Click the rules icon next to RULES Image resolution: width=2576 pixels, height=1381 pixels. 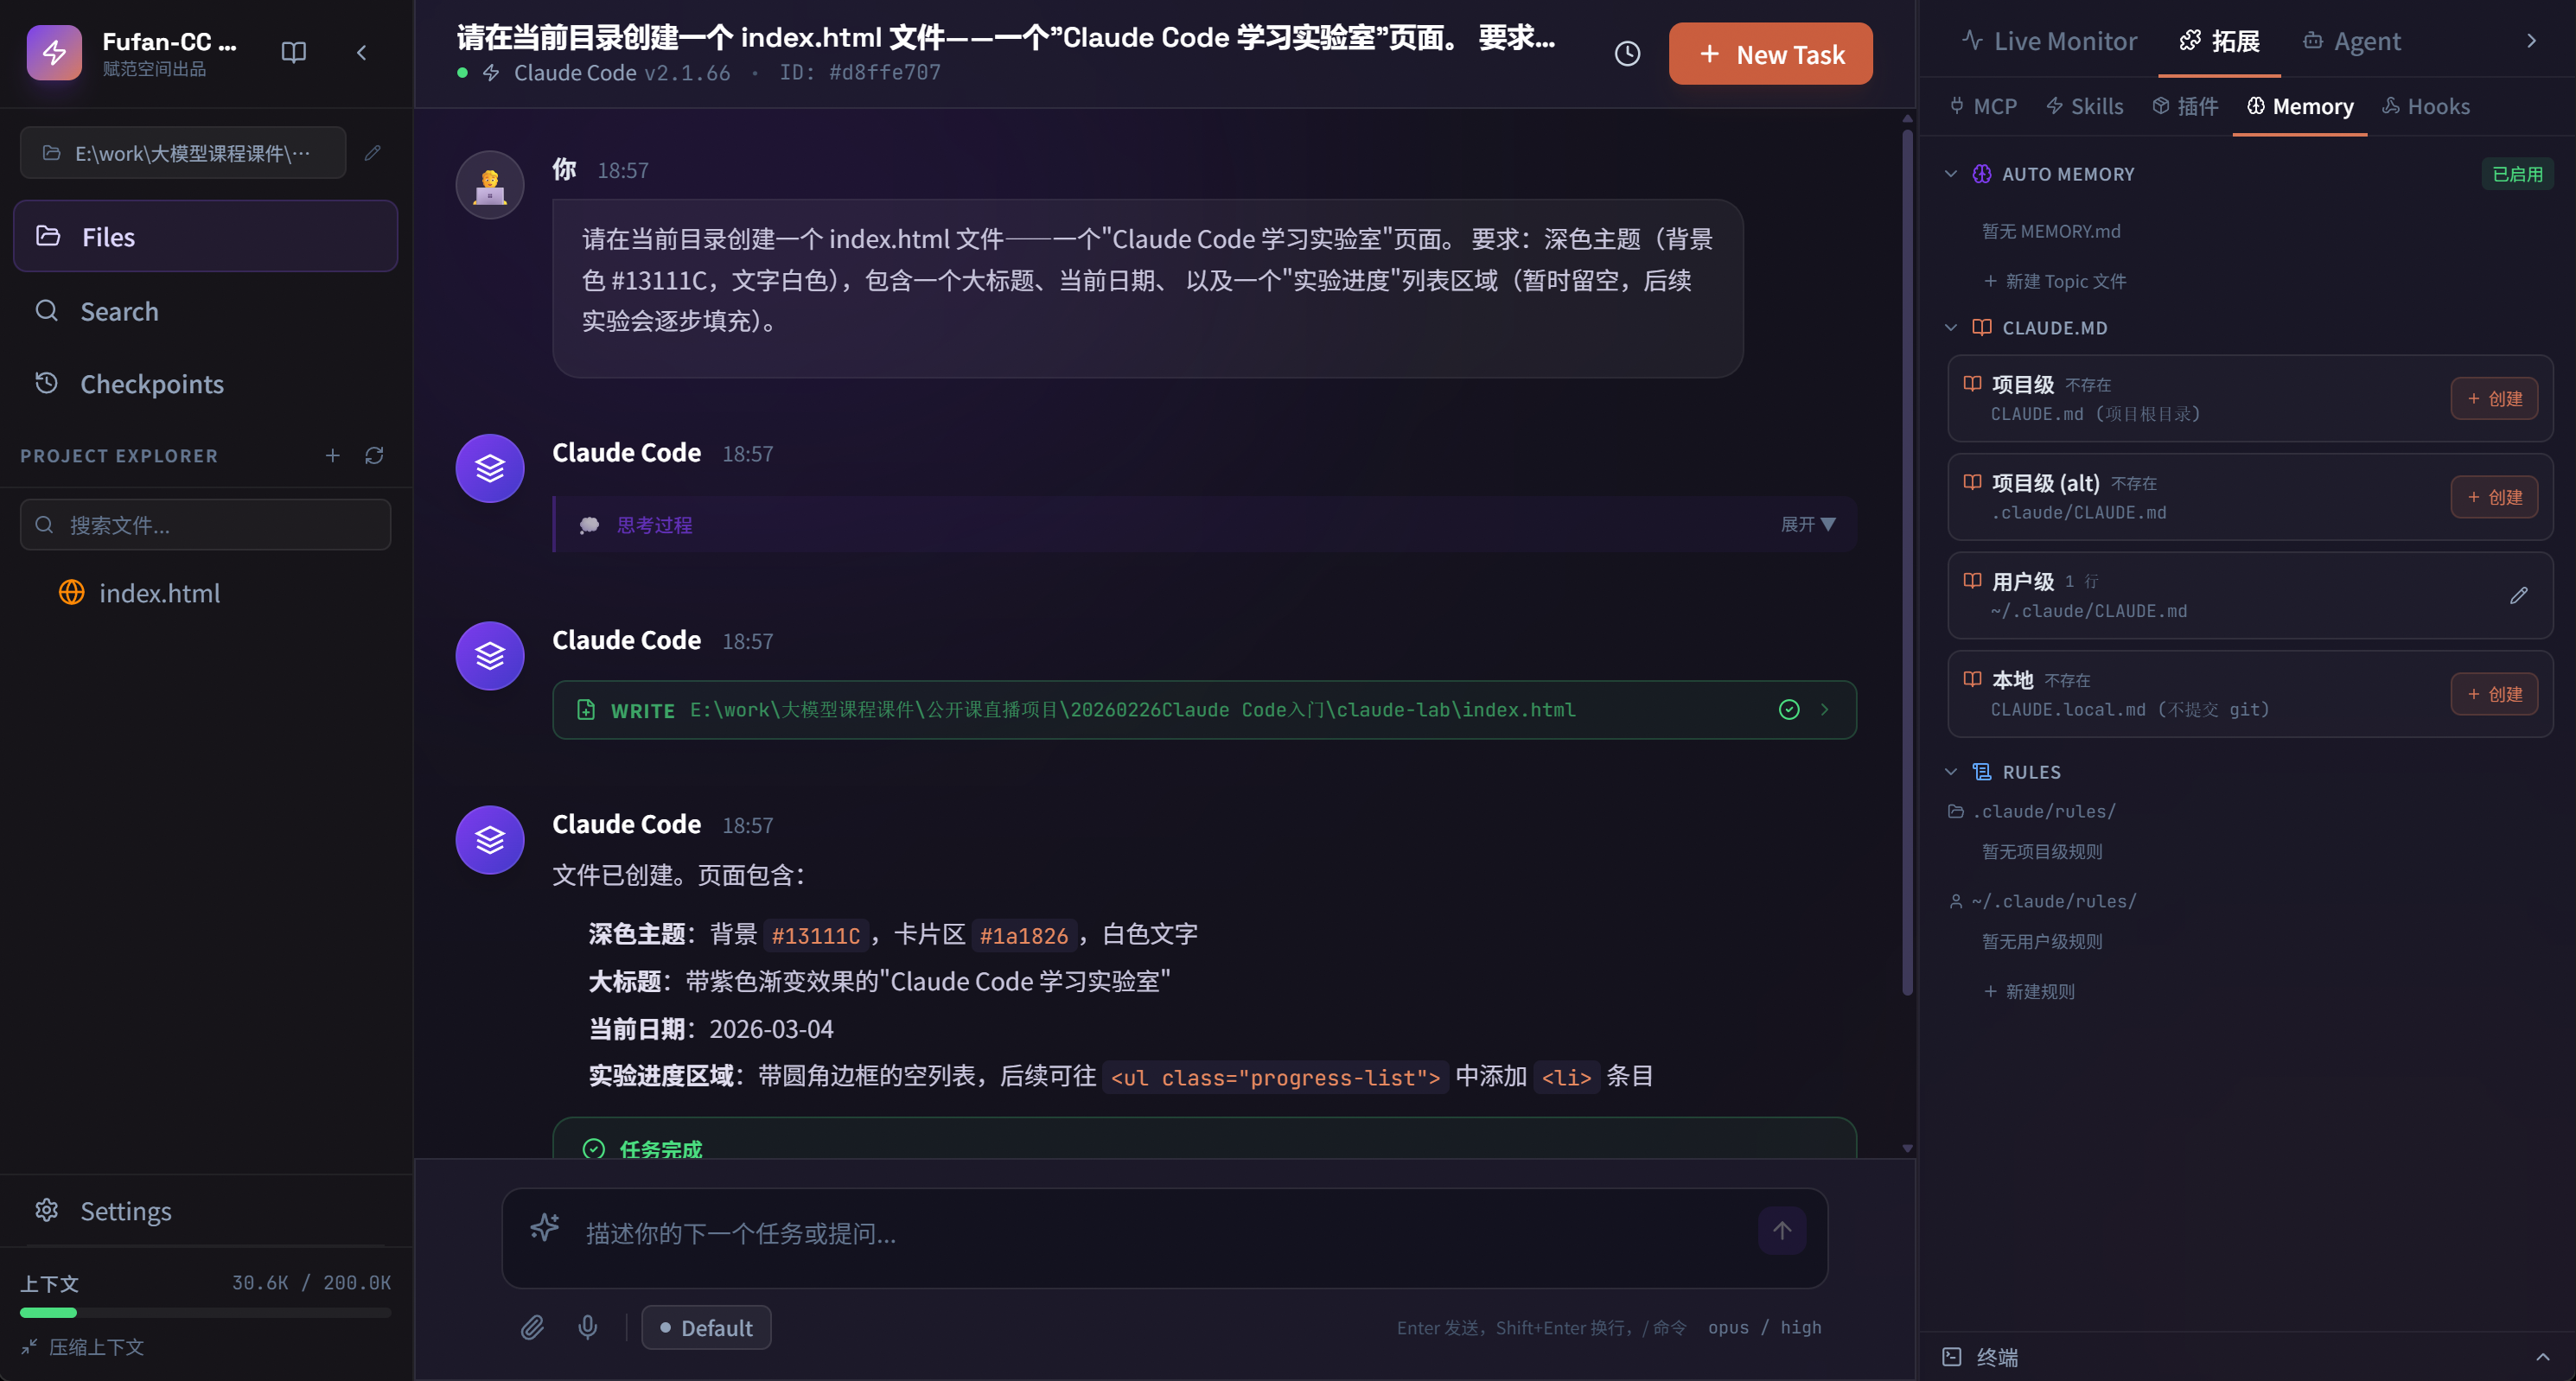pyautogui.click(x=1981, y=771)
